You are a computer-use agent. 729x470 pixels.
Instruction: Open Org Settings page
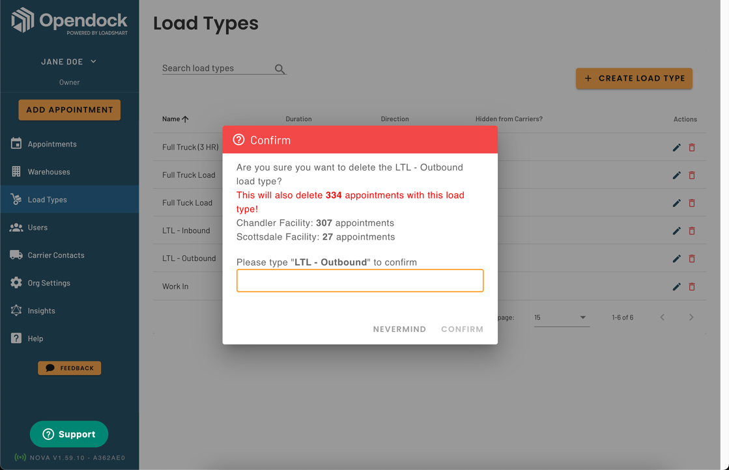coord(49,283)
